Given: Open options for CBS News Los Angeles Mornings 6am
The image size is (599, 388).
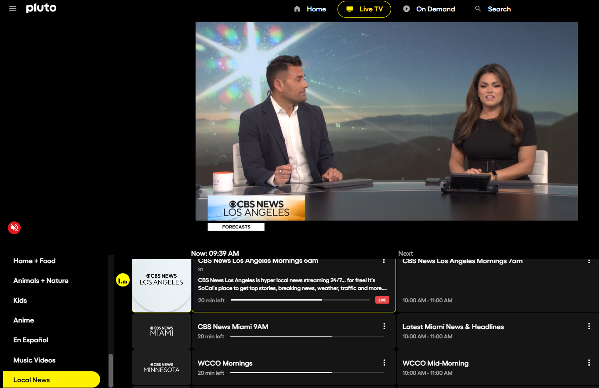Looking at the screenshot, I should pos(384,261).
